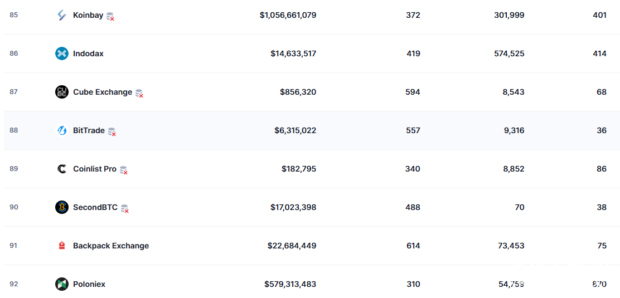Open the Koinbay exchange page

click(x=88, y=15)
